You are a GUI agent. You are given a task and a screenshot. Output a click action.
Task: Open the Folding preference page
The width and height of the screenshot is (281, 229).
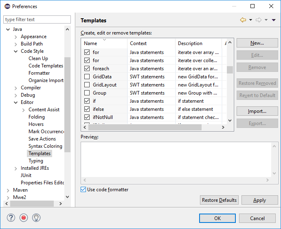[37, 117]
